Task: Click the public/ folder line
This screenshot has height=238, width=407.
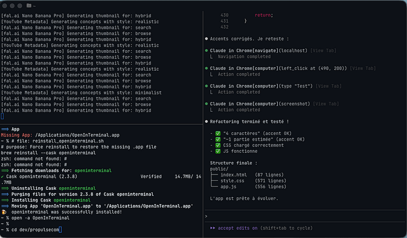Action: click(219, 169)
